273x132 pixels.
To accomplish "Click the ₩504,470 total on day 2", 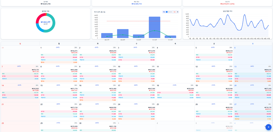I will tap(113, 51).
